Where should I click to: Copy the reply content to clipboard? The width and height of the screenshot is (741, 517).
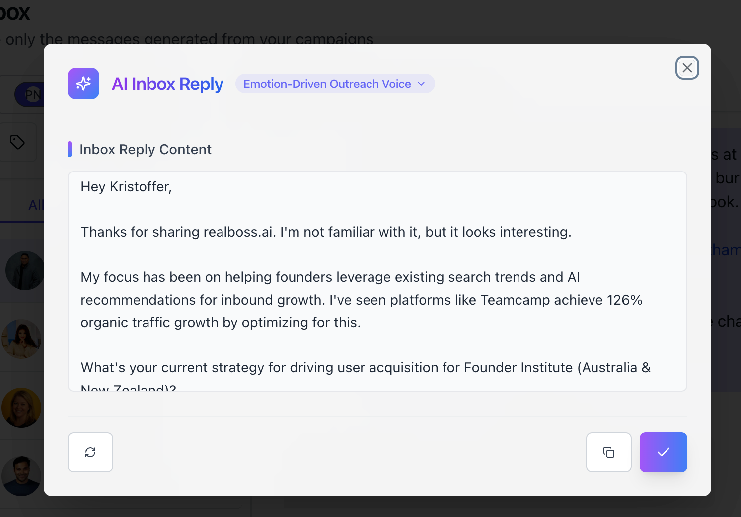point(609,452)
